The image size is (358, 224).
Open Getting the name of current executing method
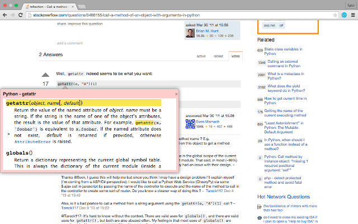[x=285, y=113]
